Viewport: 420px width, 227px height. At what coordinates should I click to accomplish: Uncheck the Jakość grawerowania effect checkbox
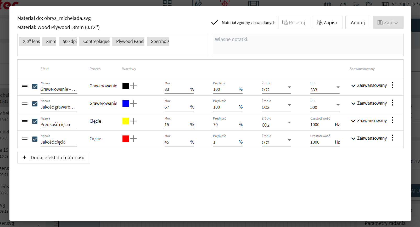tap(35, 104)
